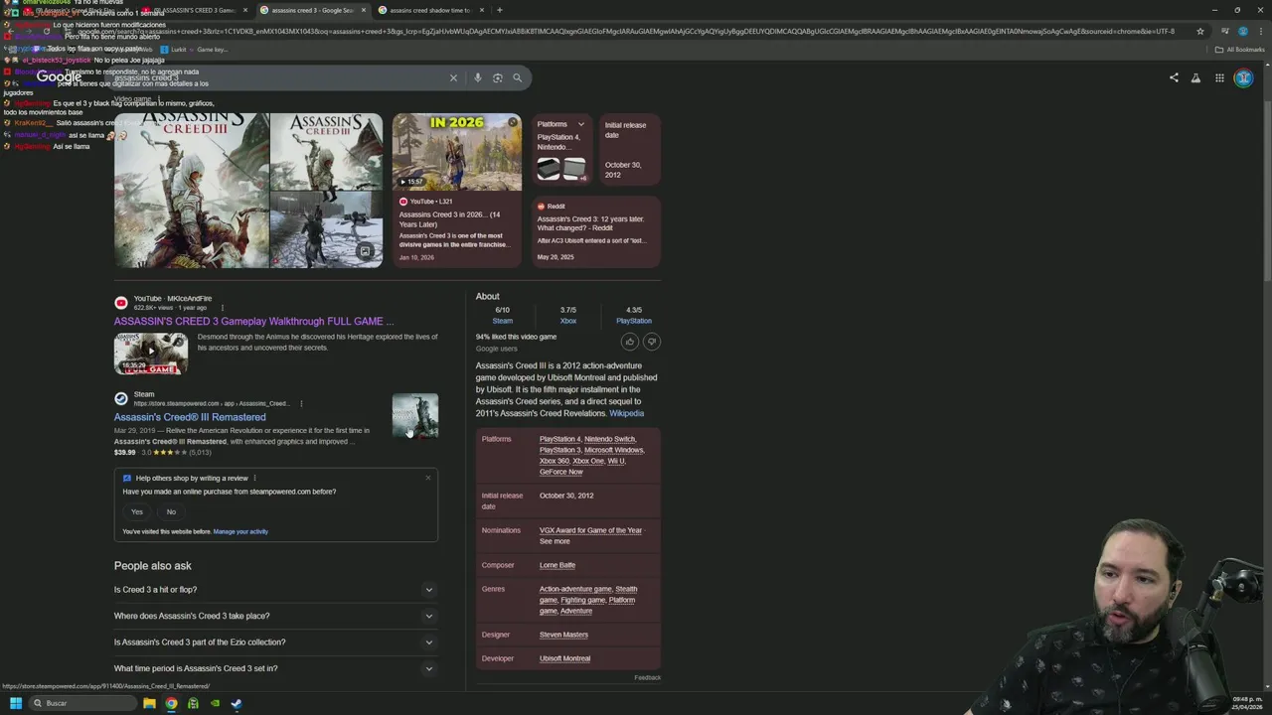
Task: Switch to the 'ASSASSIN'S CREED 3 Game' tab
Action: (x=194, y=10)
